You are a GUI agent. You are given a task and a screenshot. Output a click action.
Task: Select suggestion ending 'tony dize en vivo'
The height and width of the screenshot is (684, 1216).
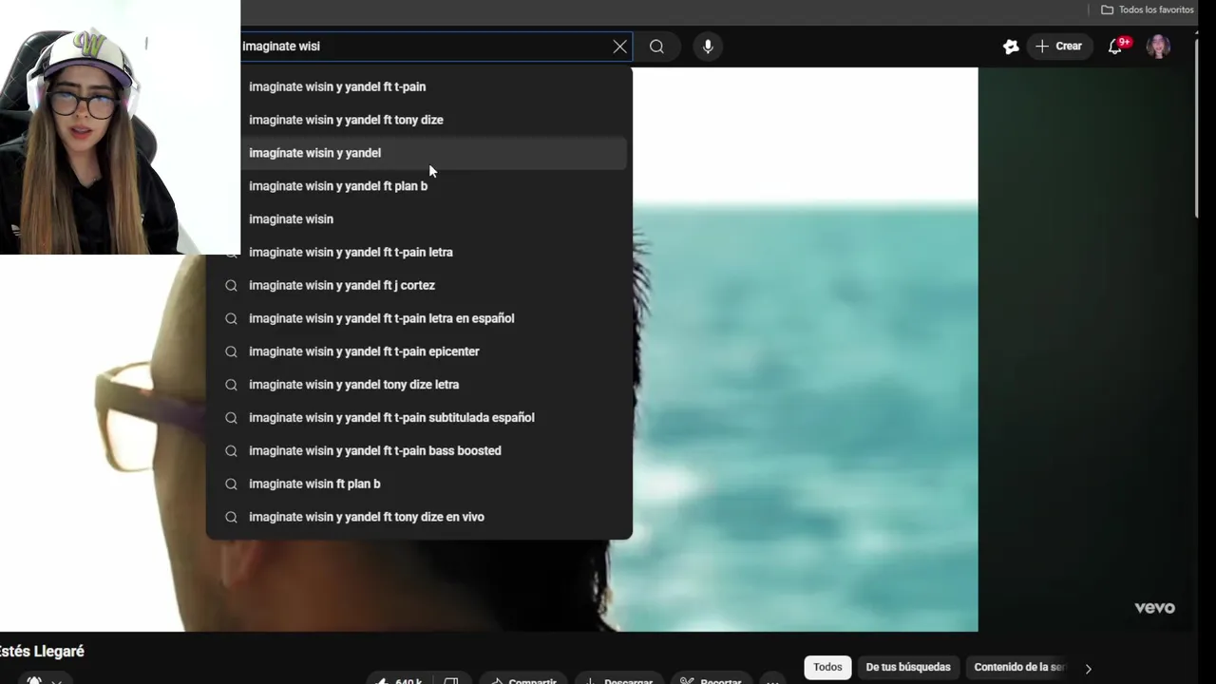click(419, 517)
